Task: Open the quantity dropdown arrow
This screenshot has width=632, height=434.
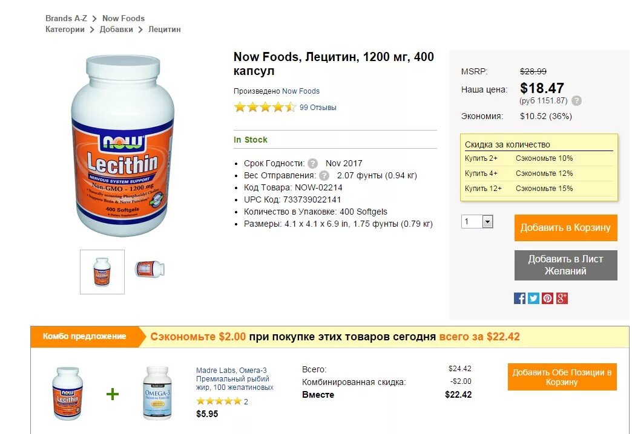Action: [x=488, y=221]
